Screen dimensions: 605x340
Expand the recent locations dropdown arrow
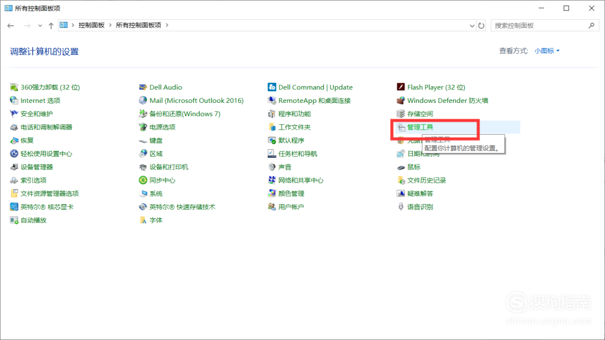click(x=40, y=26)
